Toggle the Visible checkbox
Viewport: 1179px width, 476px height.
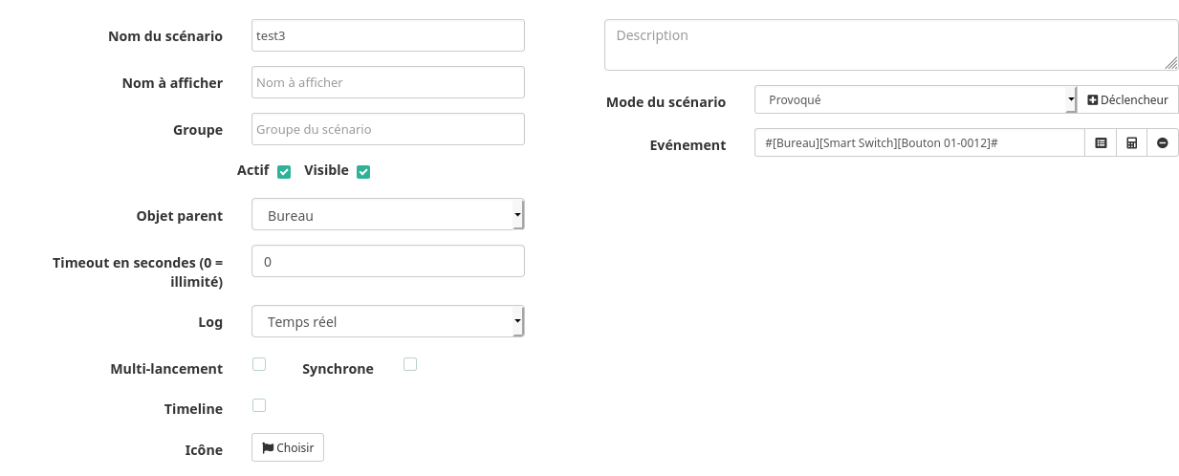[x=363, y=172]
